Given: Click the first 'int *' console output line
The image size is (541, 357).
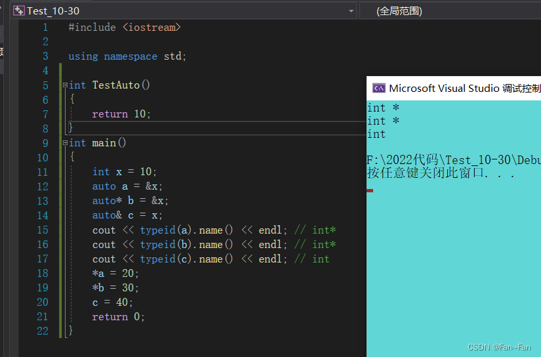Looking at the screenshot, I should pyautogui.click(x=383, y=108).
